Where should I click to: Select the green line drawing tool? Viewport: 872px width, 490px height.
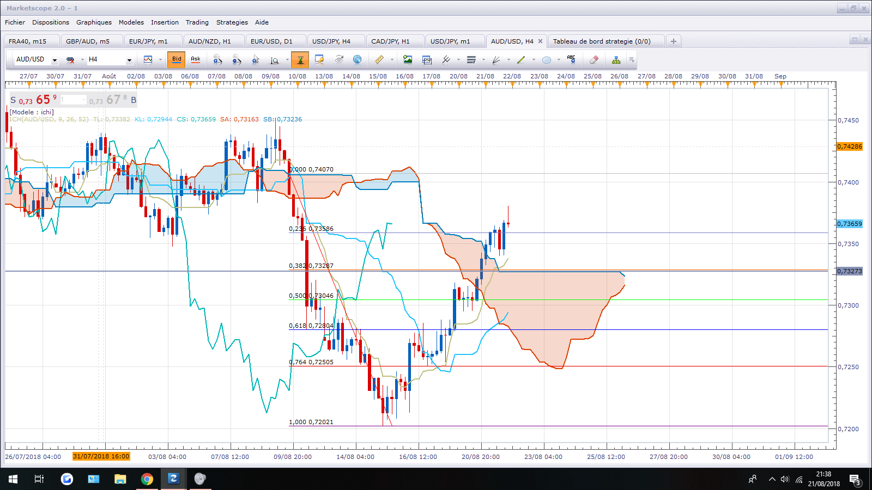tap(521, 60)
